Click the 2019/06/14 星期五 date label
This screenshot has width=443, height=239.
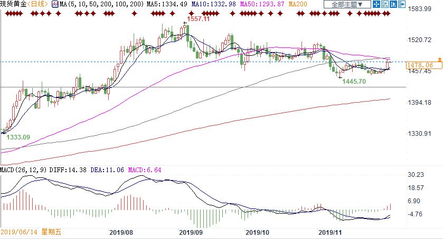pos(31,232)
